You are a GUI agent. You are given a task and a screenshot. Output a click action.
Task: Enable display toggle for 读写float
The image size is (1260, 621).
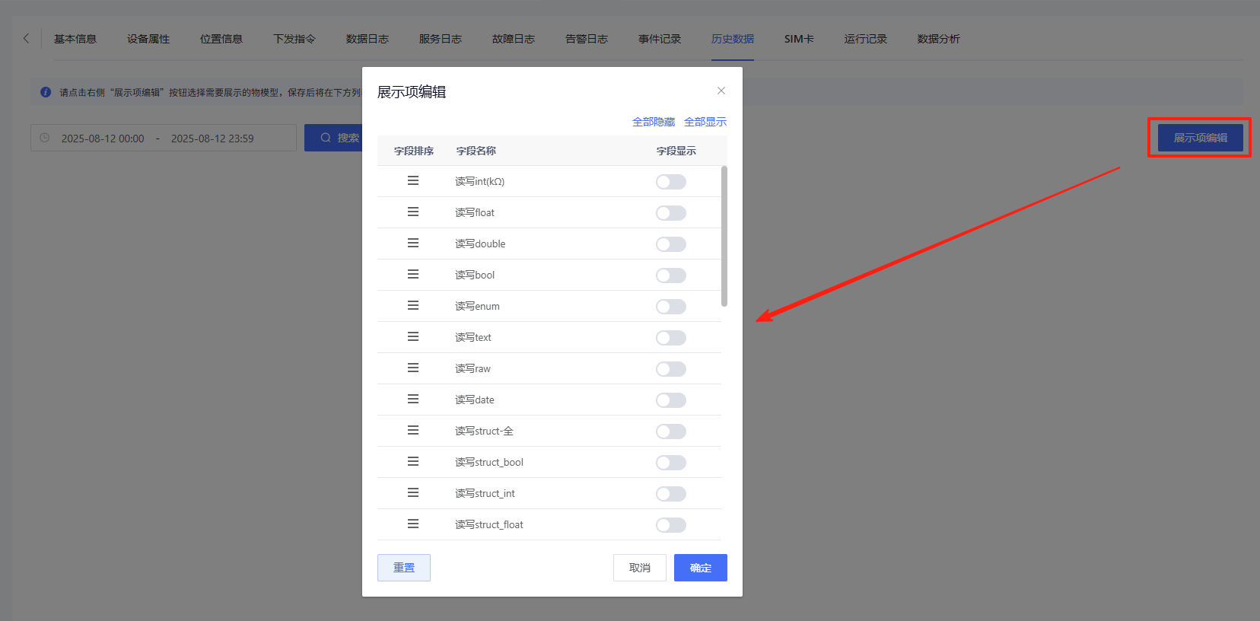(x=670, y=213)
